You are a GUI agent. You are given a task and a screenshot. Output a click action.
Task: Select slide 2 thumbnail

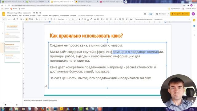12,37
